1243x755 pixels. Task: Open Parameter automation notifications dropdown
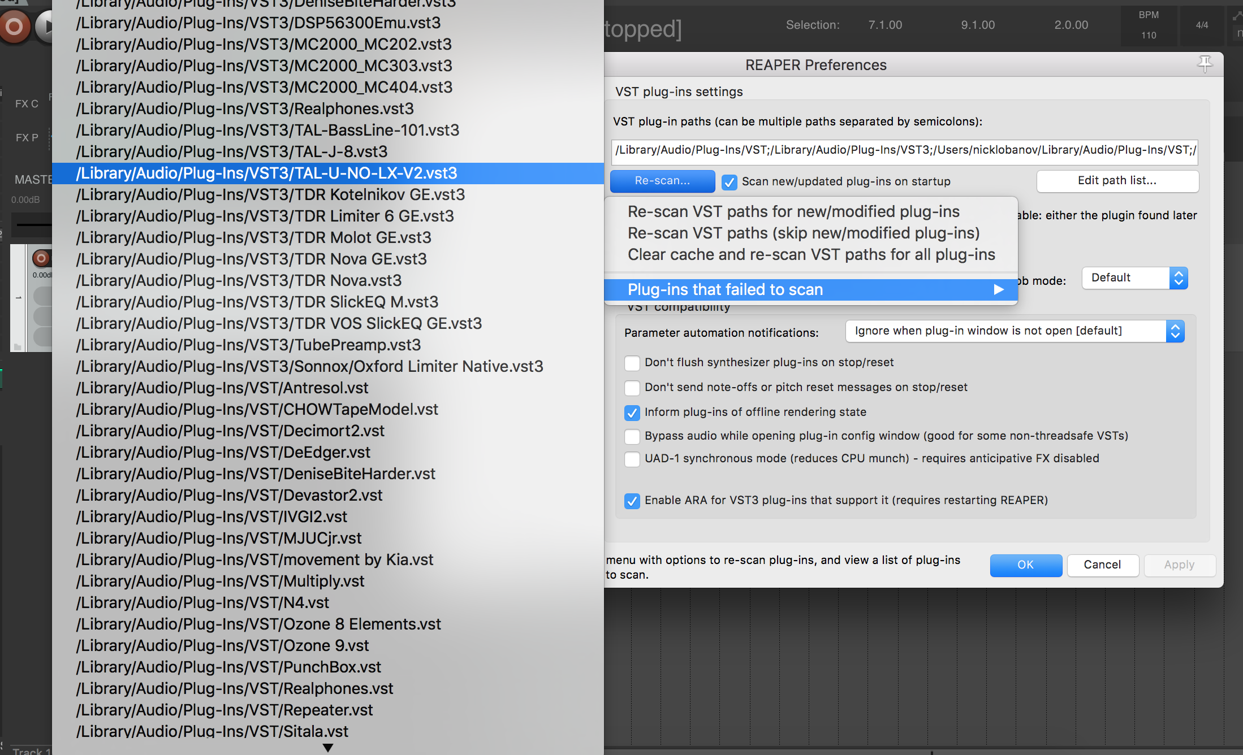coord(1014,331)
